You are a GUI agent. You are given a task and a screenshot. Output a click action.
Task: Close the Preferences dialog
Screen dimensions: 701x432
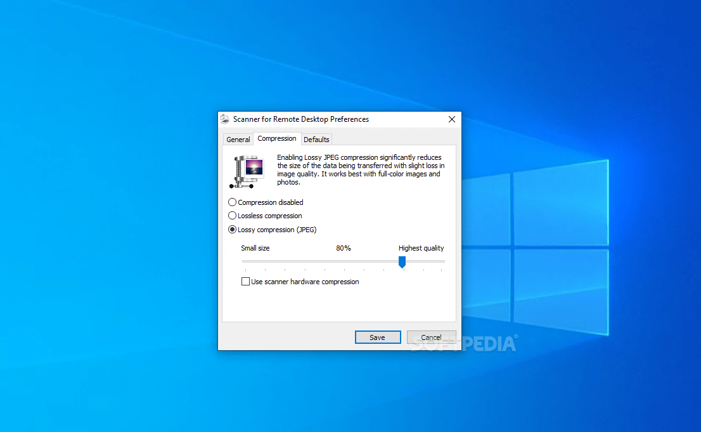[451, 119]
